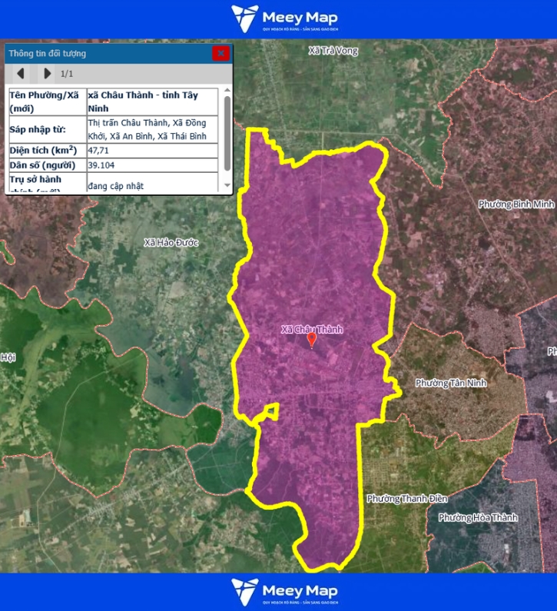Select Phường Bình Minh on the map

click(516, 204)
